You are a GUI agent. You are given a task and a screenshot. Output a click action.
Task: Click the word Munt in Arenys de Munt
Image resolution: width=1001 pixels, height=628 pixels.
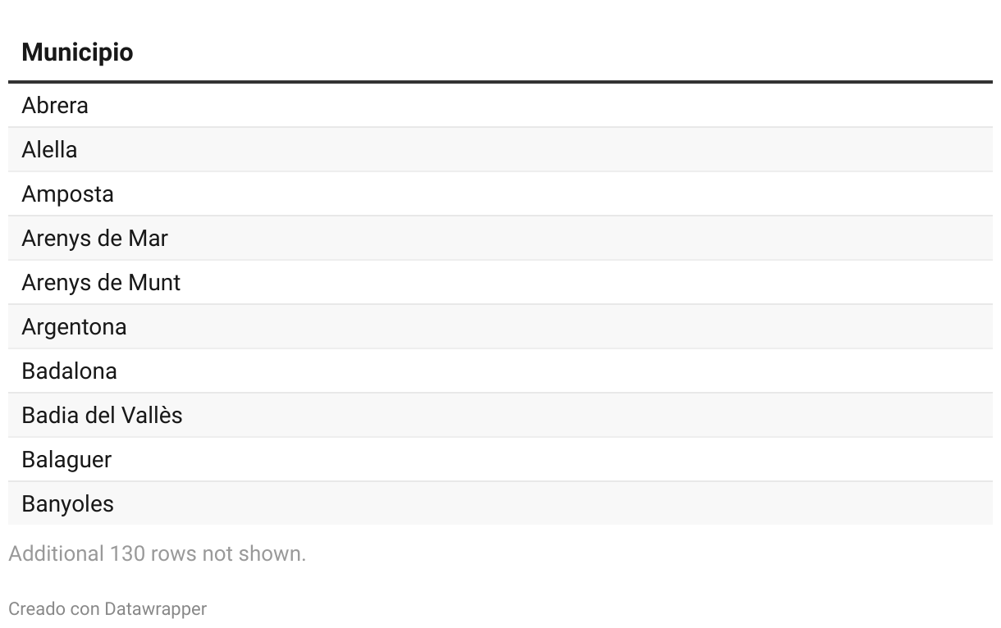(154, 282)
